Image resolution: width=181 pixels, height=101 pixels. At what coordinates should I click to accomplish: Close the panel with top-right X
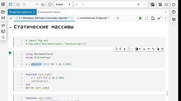click(165, 12)
